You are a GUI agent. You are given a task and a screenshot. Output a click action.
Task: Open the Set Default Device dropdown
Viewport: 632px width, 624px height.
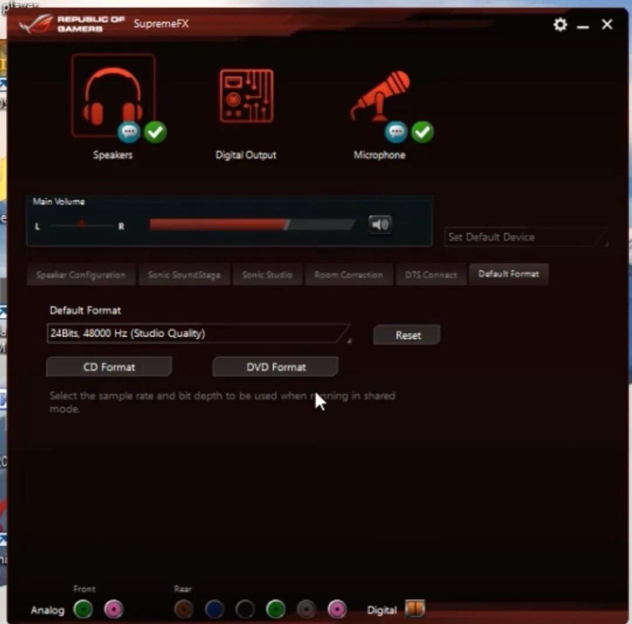[x=526, y=237]
